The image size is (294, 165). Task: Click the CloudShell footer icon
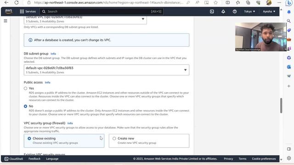click(6, 159)
